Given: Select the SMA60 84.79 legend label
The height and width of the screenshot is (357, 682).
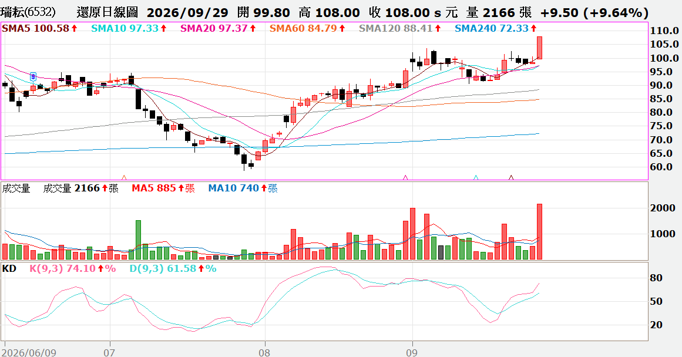Looking at the screenshot, I should coord(307,29).
